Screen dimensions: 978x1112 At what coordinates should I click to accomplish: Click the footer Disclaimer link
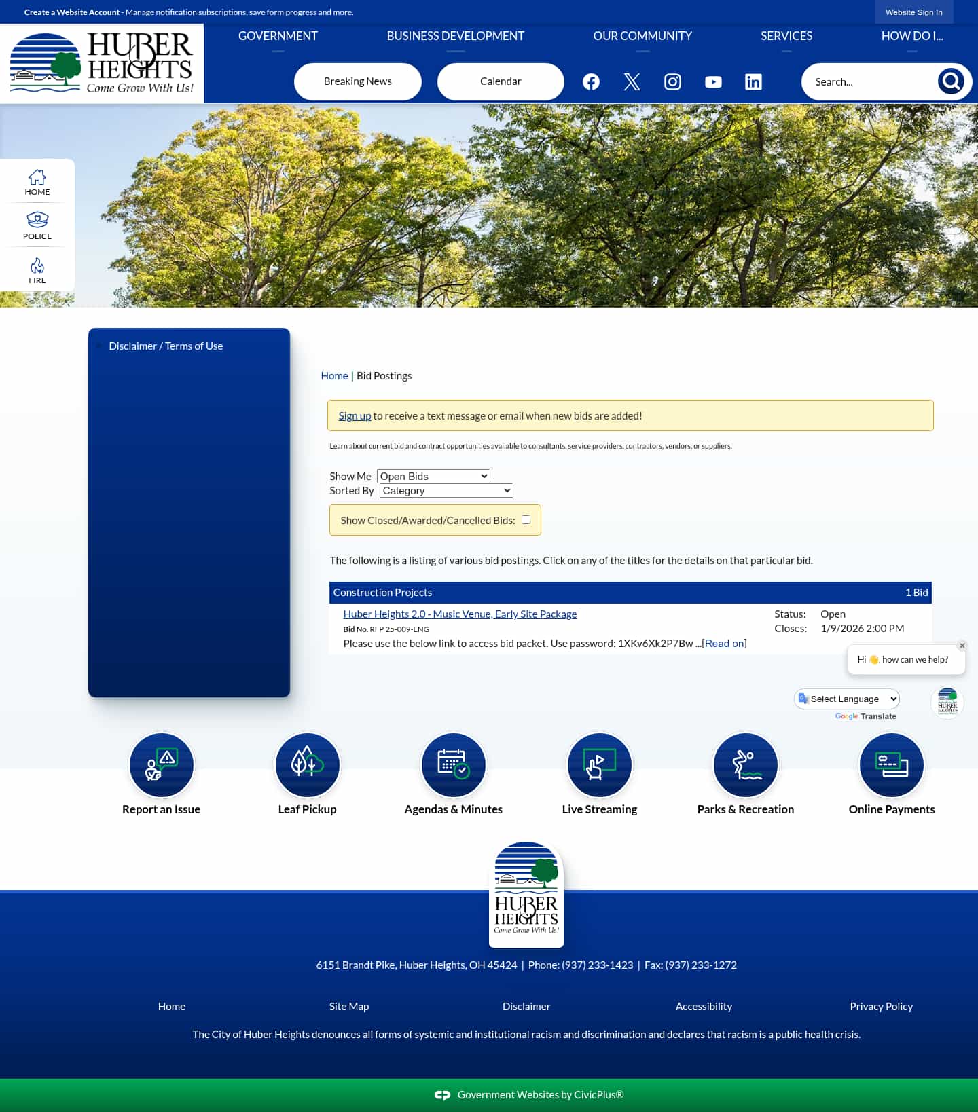tap(526, 1006)
